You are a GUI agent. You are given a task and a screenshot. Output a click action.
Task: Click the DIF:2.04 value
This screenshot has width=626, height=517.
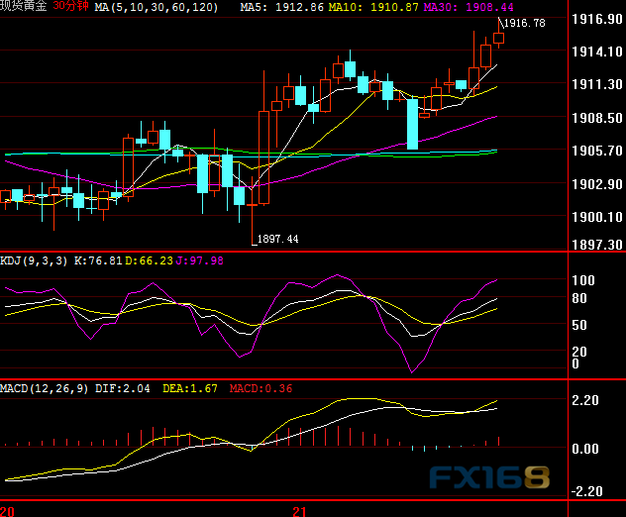click(123, 388)
